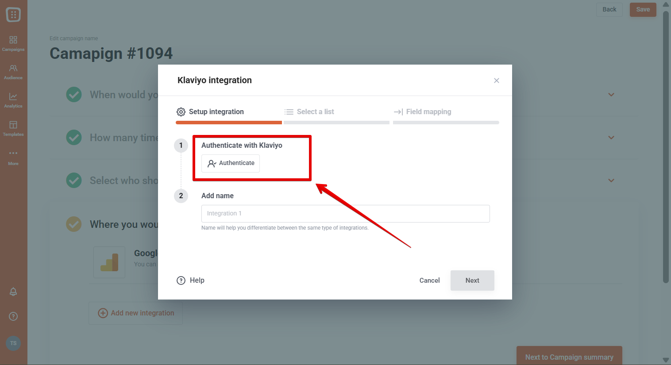Viewport: 671px width, 365px height.
Task: Close the Klaviyo integration dialog
Action: [497, 81]
